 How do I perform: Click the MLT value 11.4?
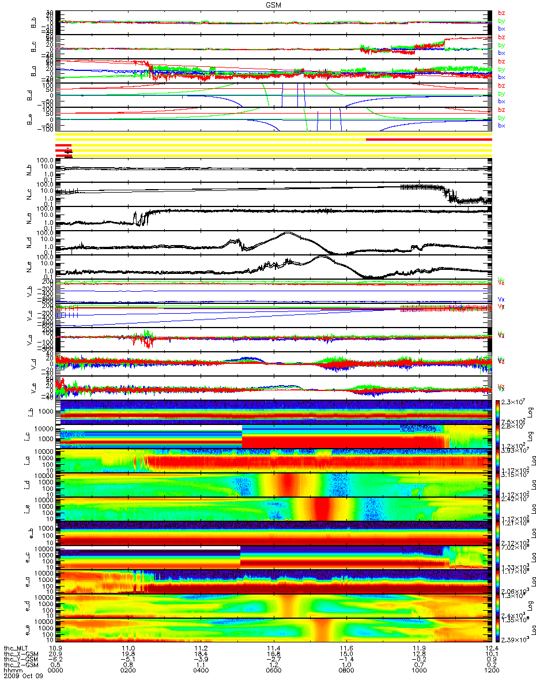pos(274,649)
